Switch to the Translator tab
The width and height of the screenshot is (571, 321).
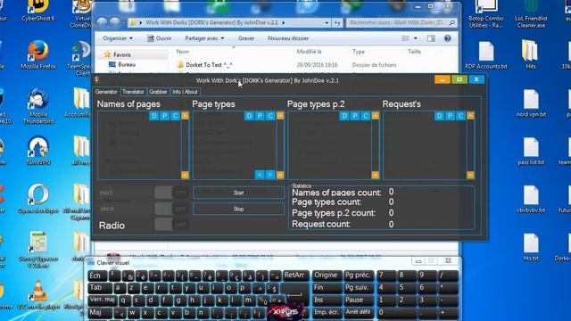coord(133,92)
